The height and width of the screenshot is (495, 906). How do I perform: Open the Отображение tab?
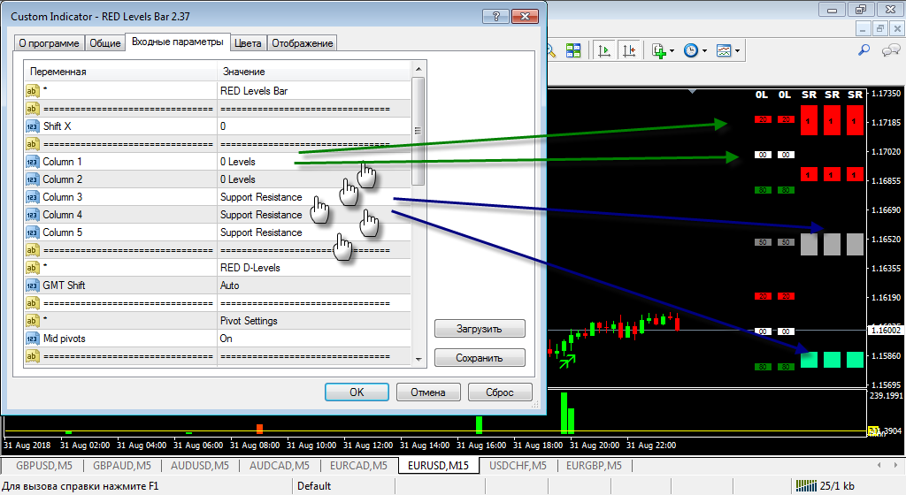303,43
